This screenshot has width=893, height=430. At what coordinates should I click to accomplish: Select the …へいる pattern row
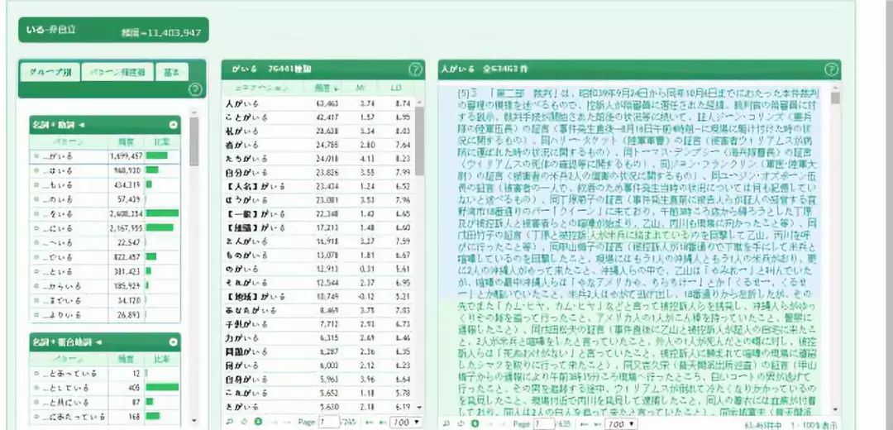(x=105, y=242)
